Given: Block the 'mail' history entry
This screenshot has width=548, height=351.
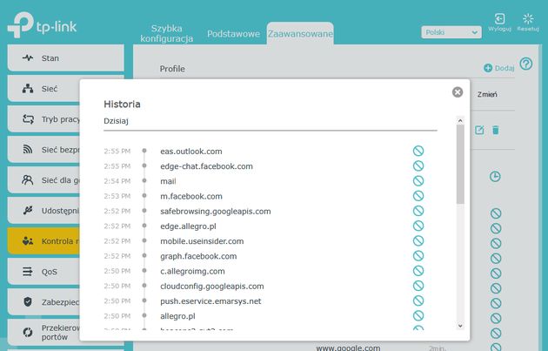Looking at the screenshot, I should point(418,181).
